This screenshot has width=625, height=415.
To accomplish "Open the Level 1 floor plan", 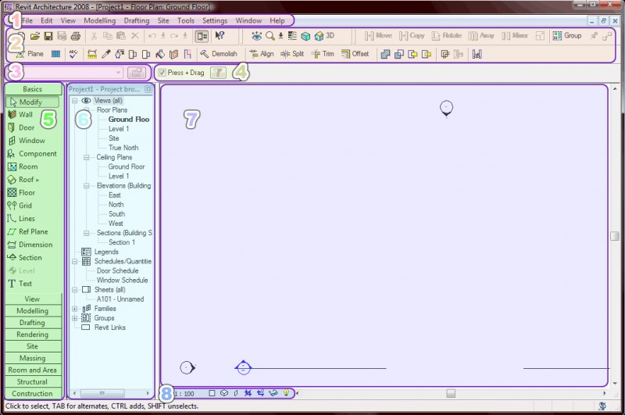I will pos(119,129).
